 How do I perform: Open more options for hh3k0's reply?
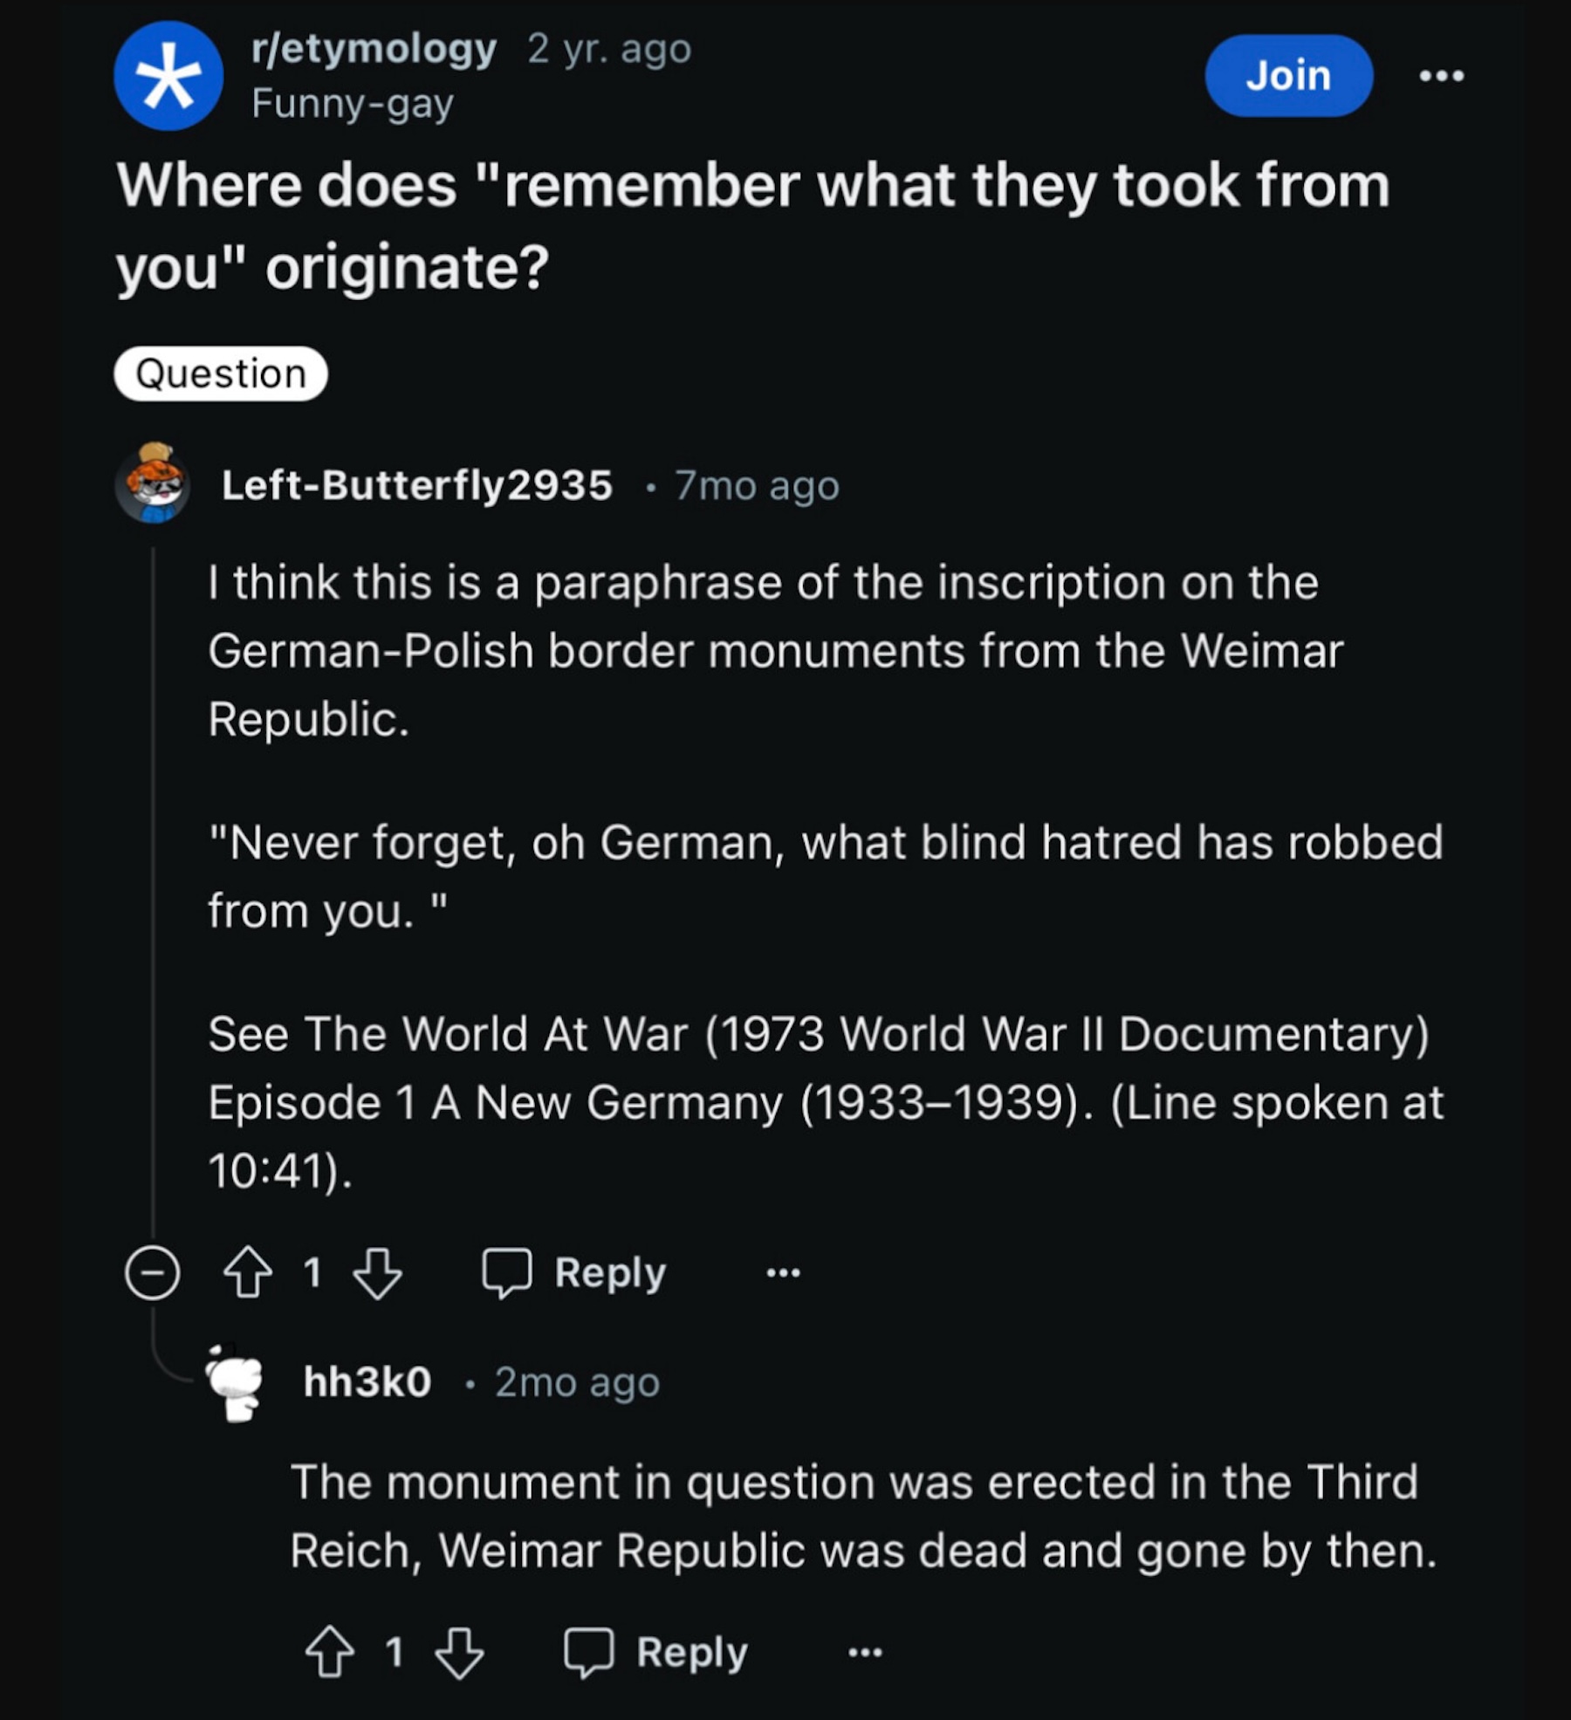865,1652
